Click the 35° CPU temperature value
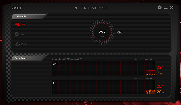 click(160, 68)
